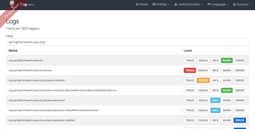This screenshot has width=255, height=129.
Task: Click the red active TRACE level button
Action: pos(190,71)
